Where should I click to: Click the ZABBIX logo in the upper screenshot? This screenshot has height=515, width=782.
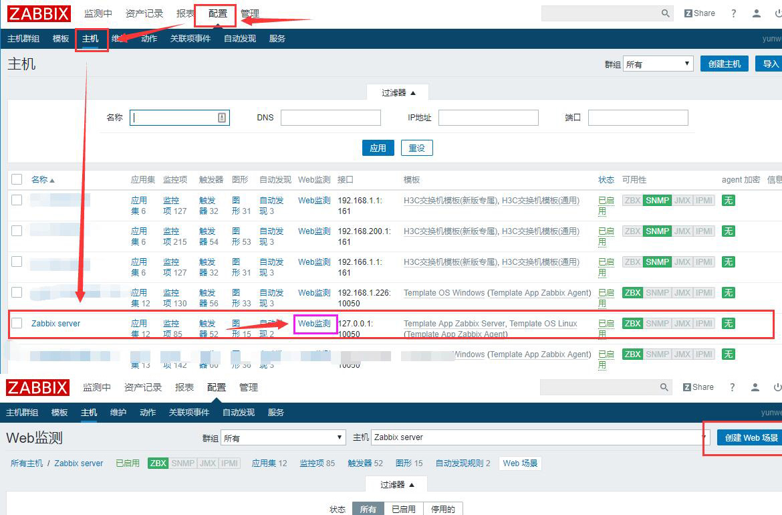[x=39, y=13]
